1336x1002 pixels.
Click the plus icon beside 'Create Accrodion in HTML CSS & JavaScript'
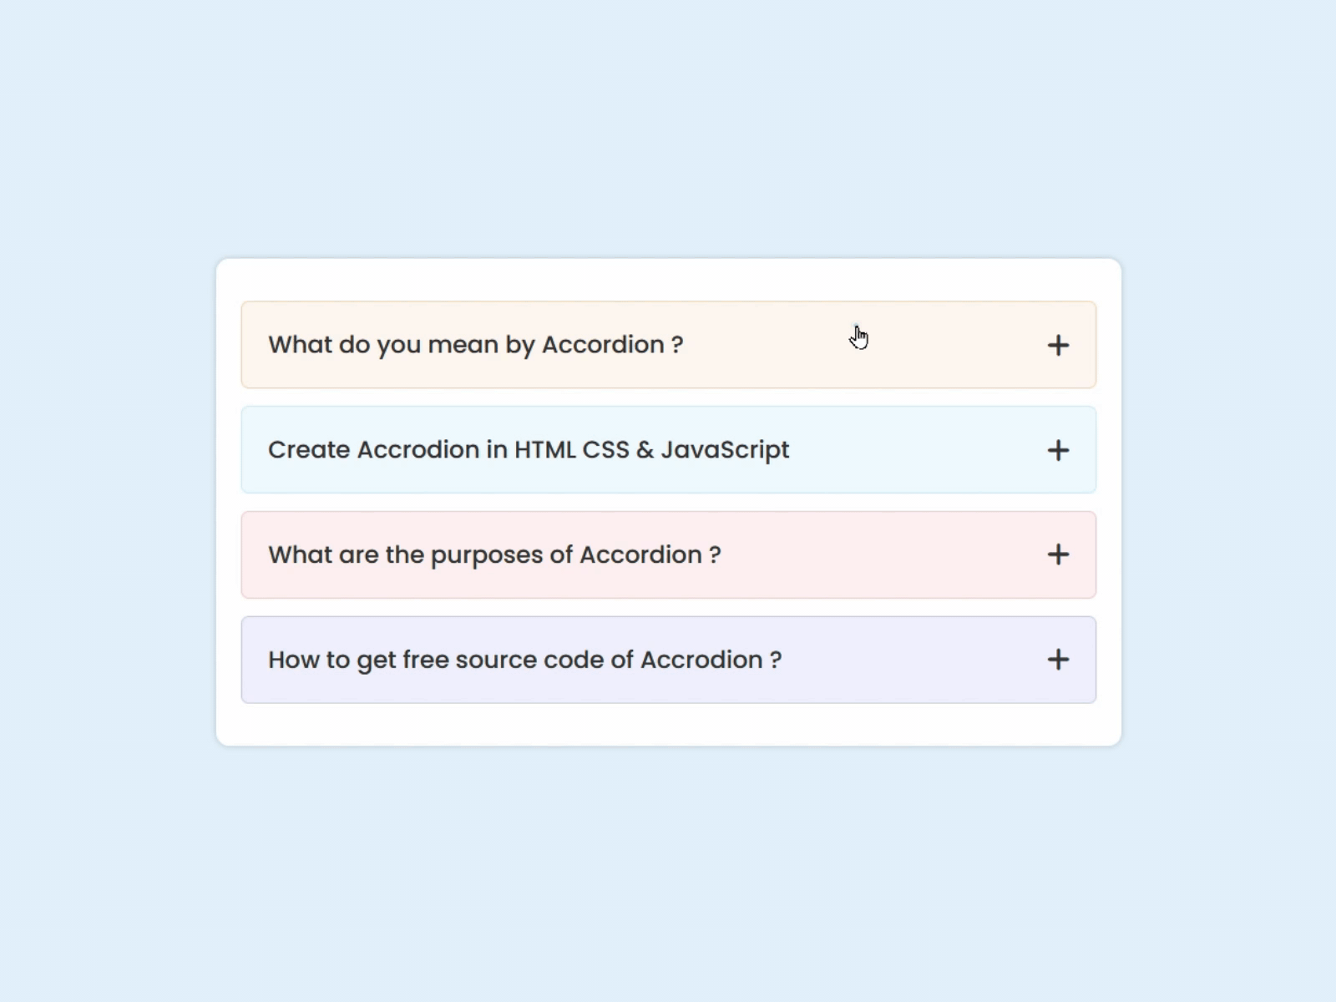(1058, 449)
